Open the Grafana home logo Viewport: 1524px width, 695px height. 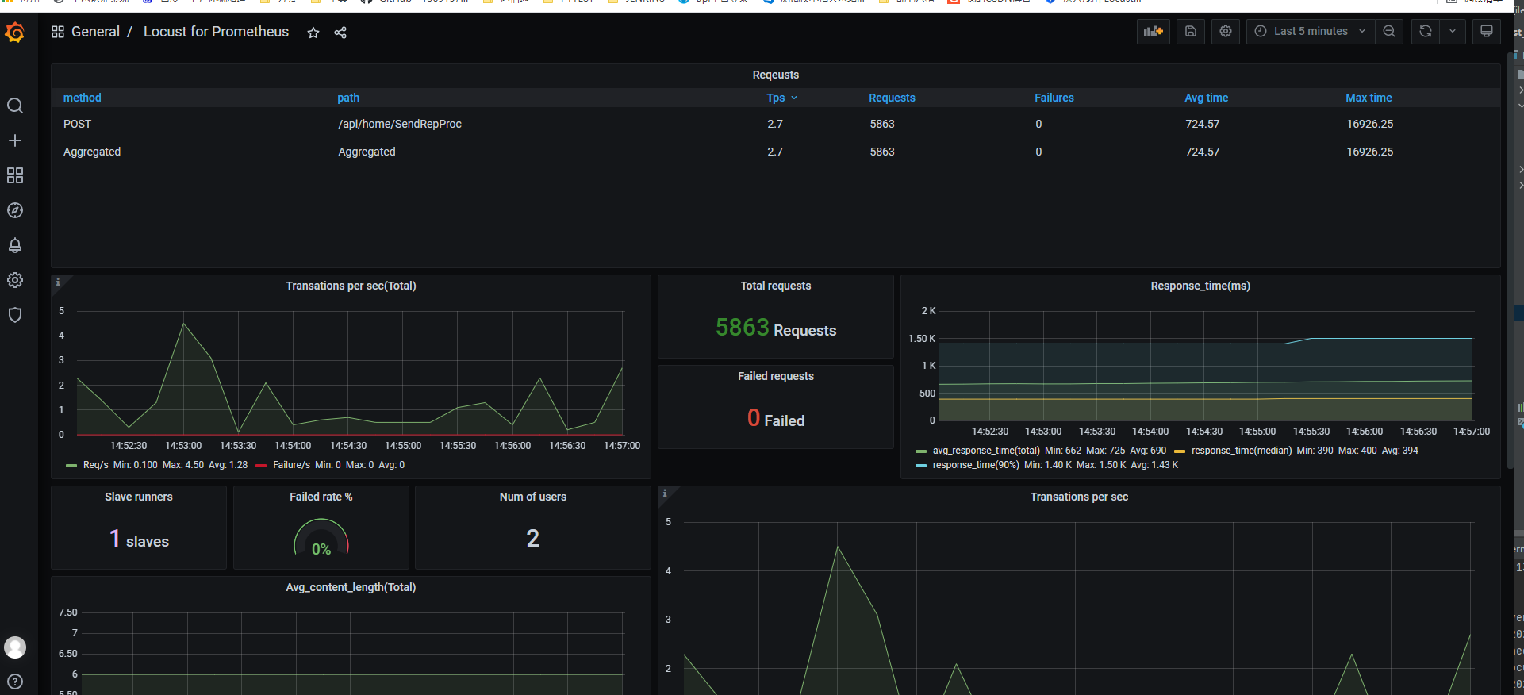(x=15, y=33)
